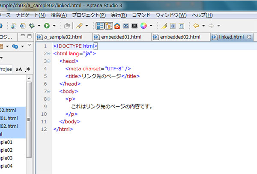Screen dimensions: 257x174
Task: Select the linked.html editor tab
Action: (231, 37)
